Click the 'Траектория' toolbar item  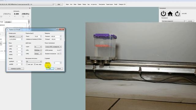(109, 4)
